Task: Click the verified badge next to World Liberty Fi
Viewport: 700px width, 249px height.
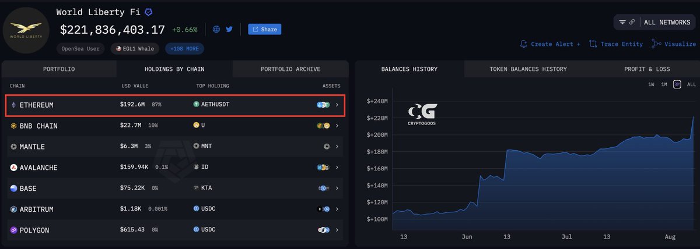Action: point(149,12)
